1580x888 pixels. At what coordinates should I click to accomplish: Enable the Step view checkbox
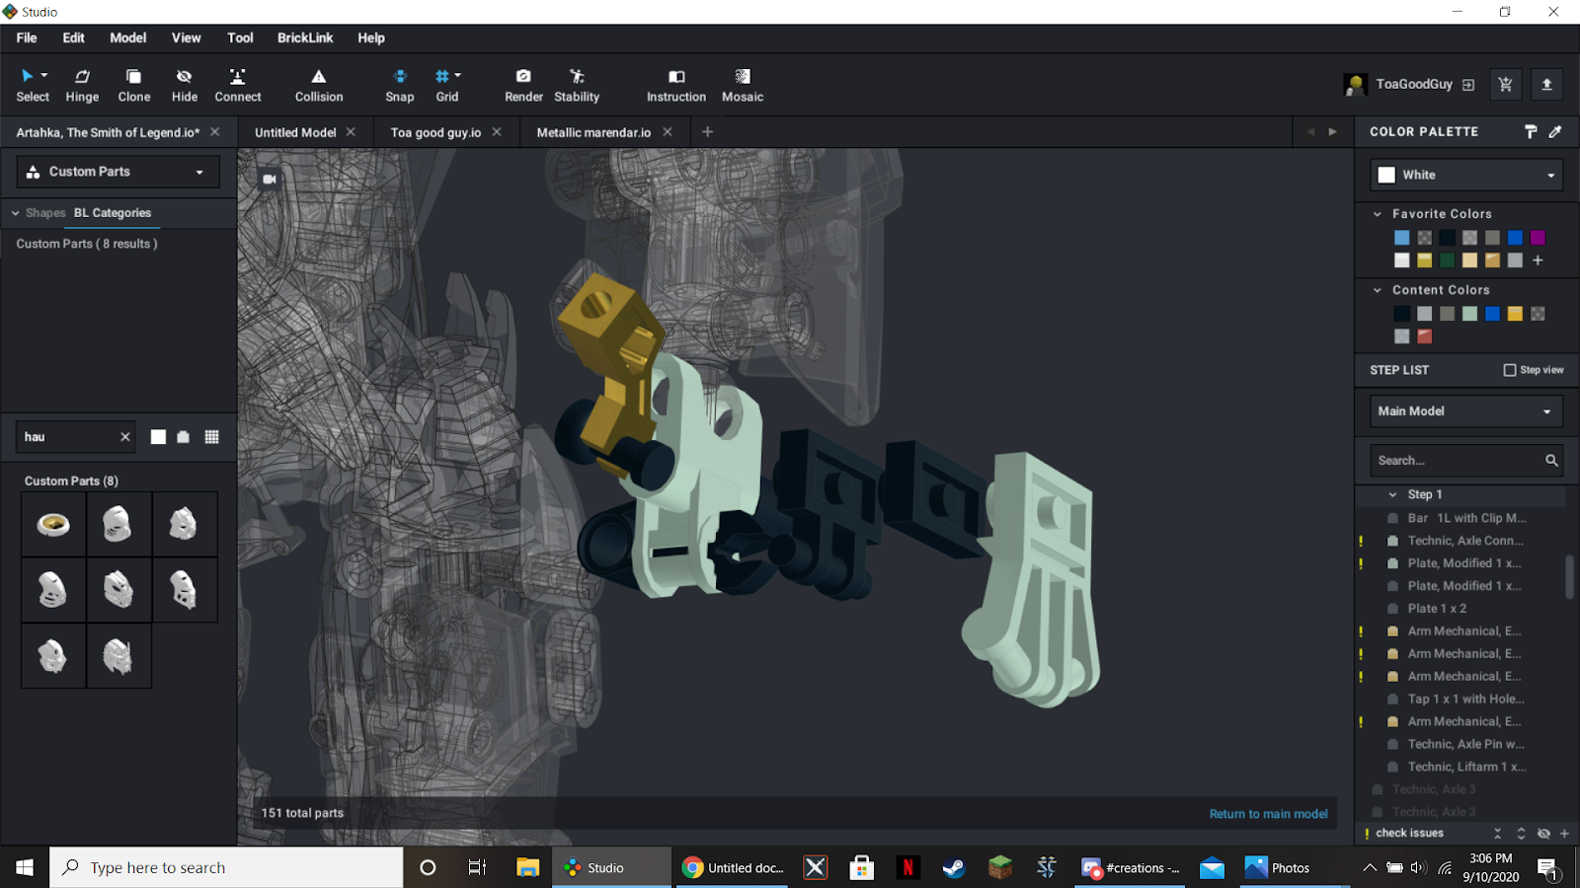[x=1509, y=370]
